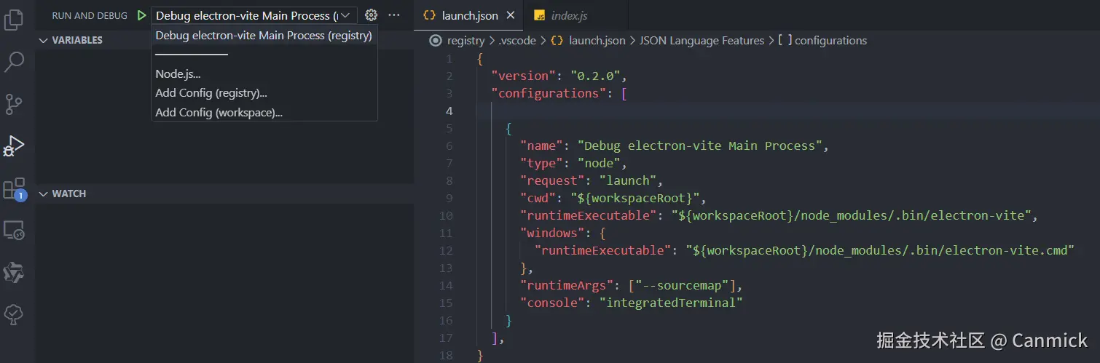Open the Views and More Actions ellipsis

point(394,15)
